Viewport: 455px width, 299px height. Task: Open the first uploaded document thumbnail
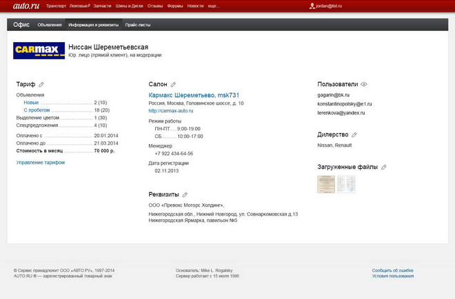coord(326,184)
